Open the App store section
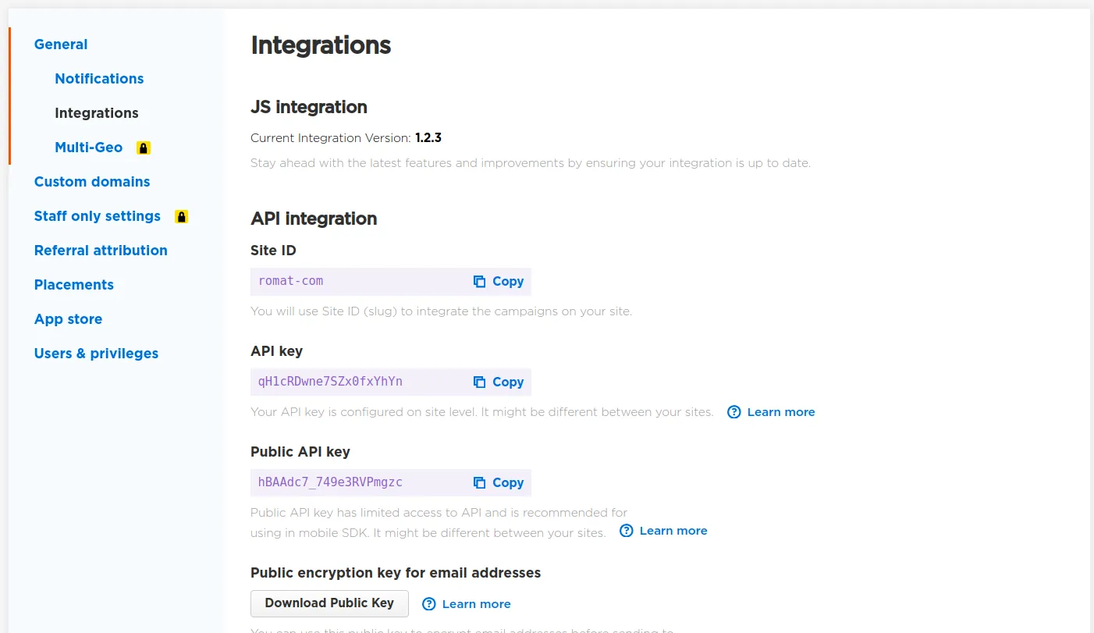Viewport: 1094px width, 633px height. tap(68, 319)
